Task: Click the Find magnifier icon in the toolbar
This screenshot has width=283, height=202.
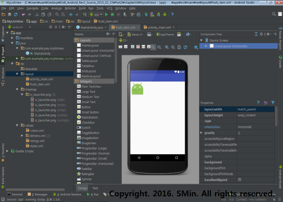Action: pyautogui.click(x=57, y=14)
